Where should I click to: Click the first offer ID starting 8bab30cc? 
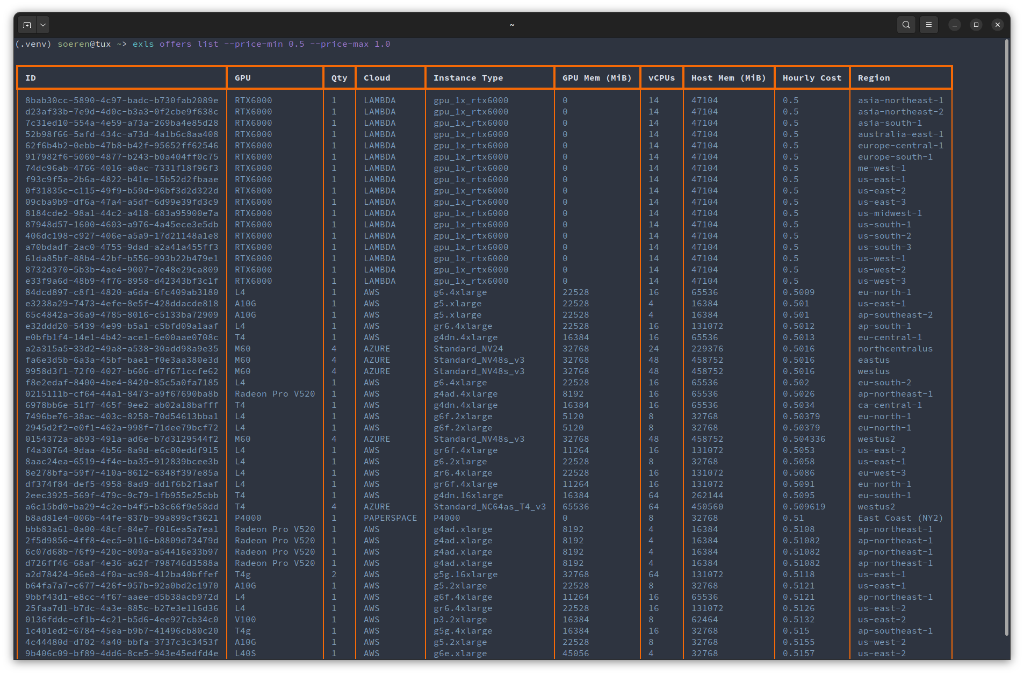(121, 100)
